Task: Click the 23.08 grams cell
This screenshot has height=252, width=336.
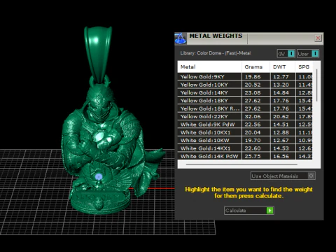Action: [x=256, y=92]
